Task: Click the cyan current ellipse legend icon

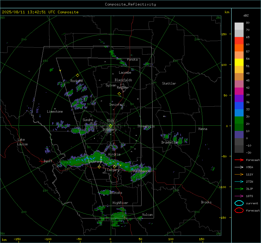Action: pyautogui.click(x=239, y=203)
